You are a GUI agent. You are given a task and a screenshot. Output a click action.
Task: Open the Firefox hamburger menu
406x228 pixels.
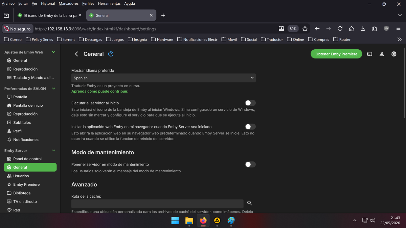tap(399, 29)
